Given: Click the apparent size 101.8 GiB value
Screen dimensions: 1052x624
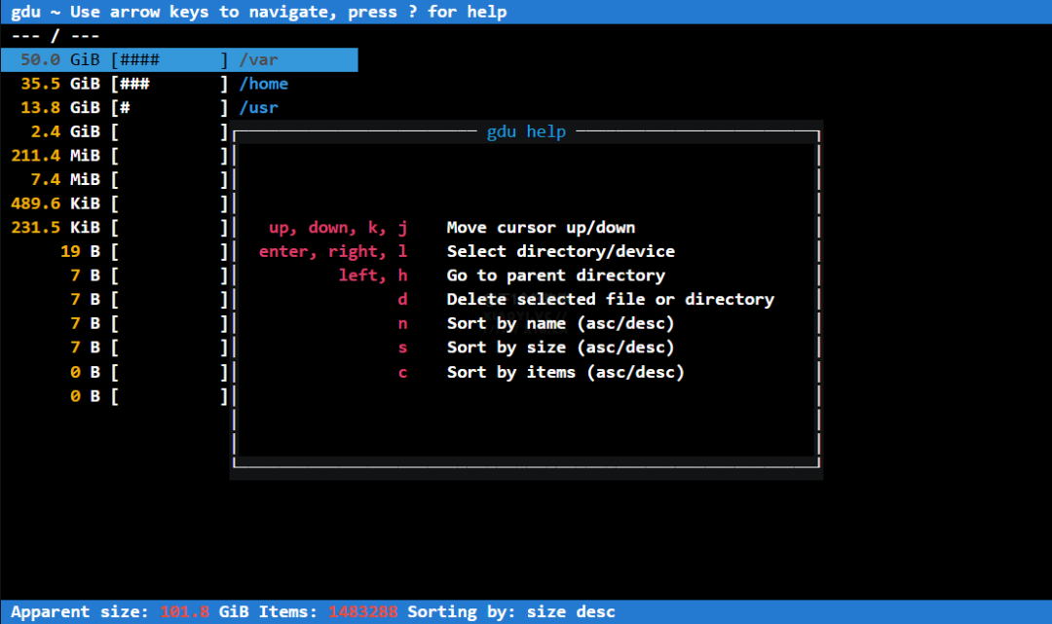Looking at the screenshot, I should point(205,612).
